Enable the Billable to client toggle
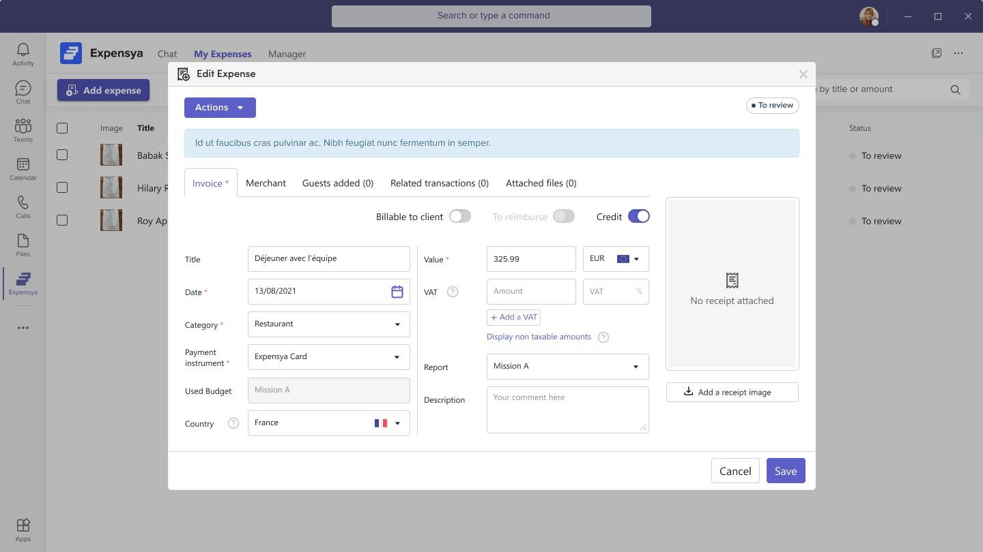Screen dimensions: 983x552 460,217
